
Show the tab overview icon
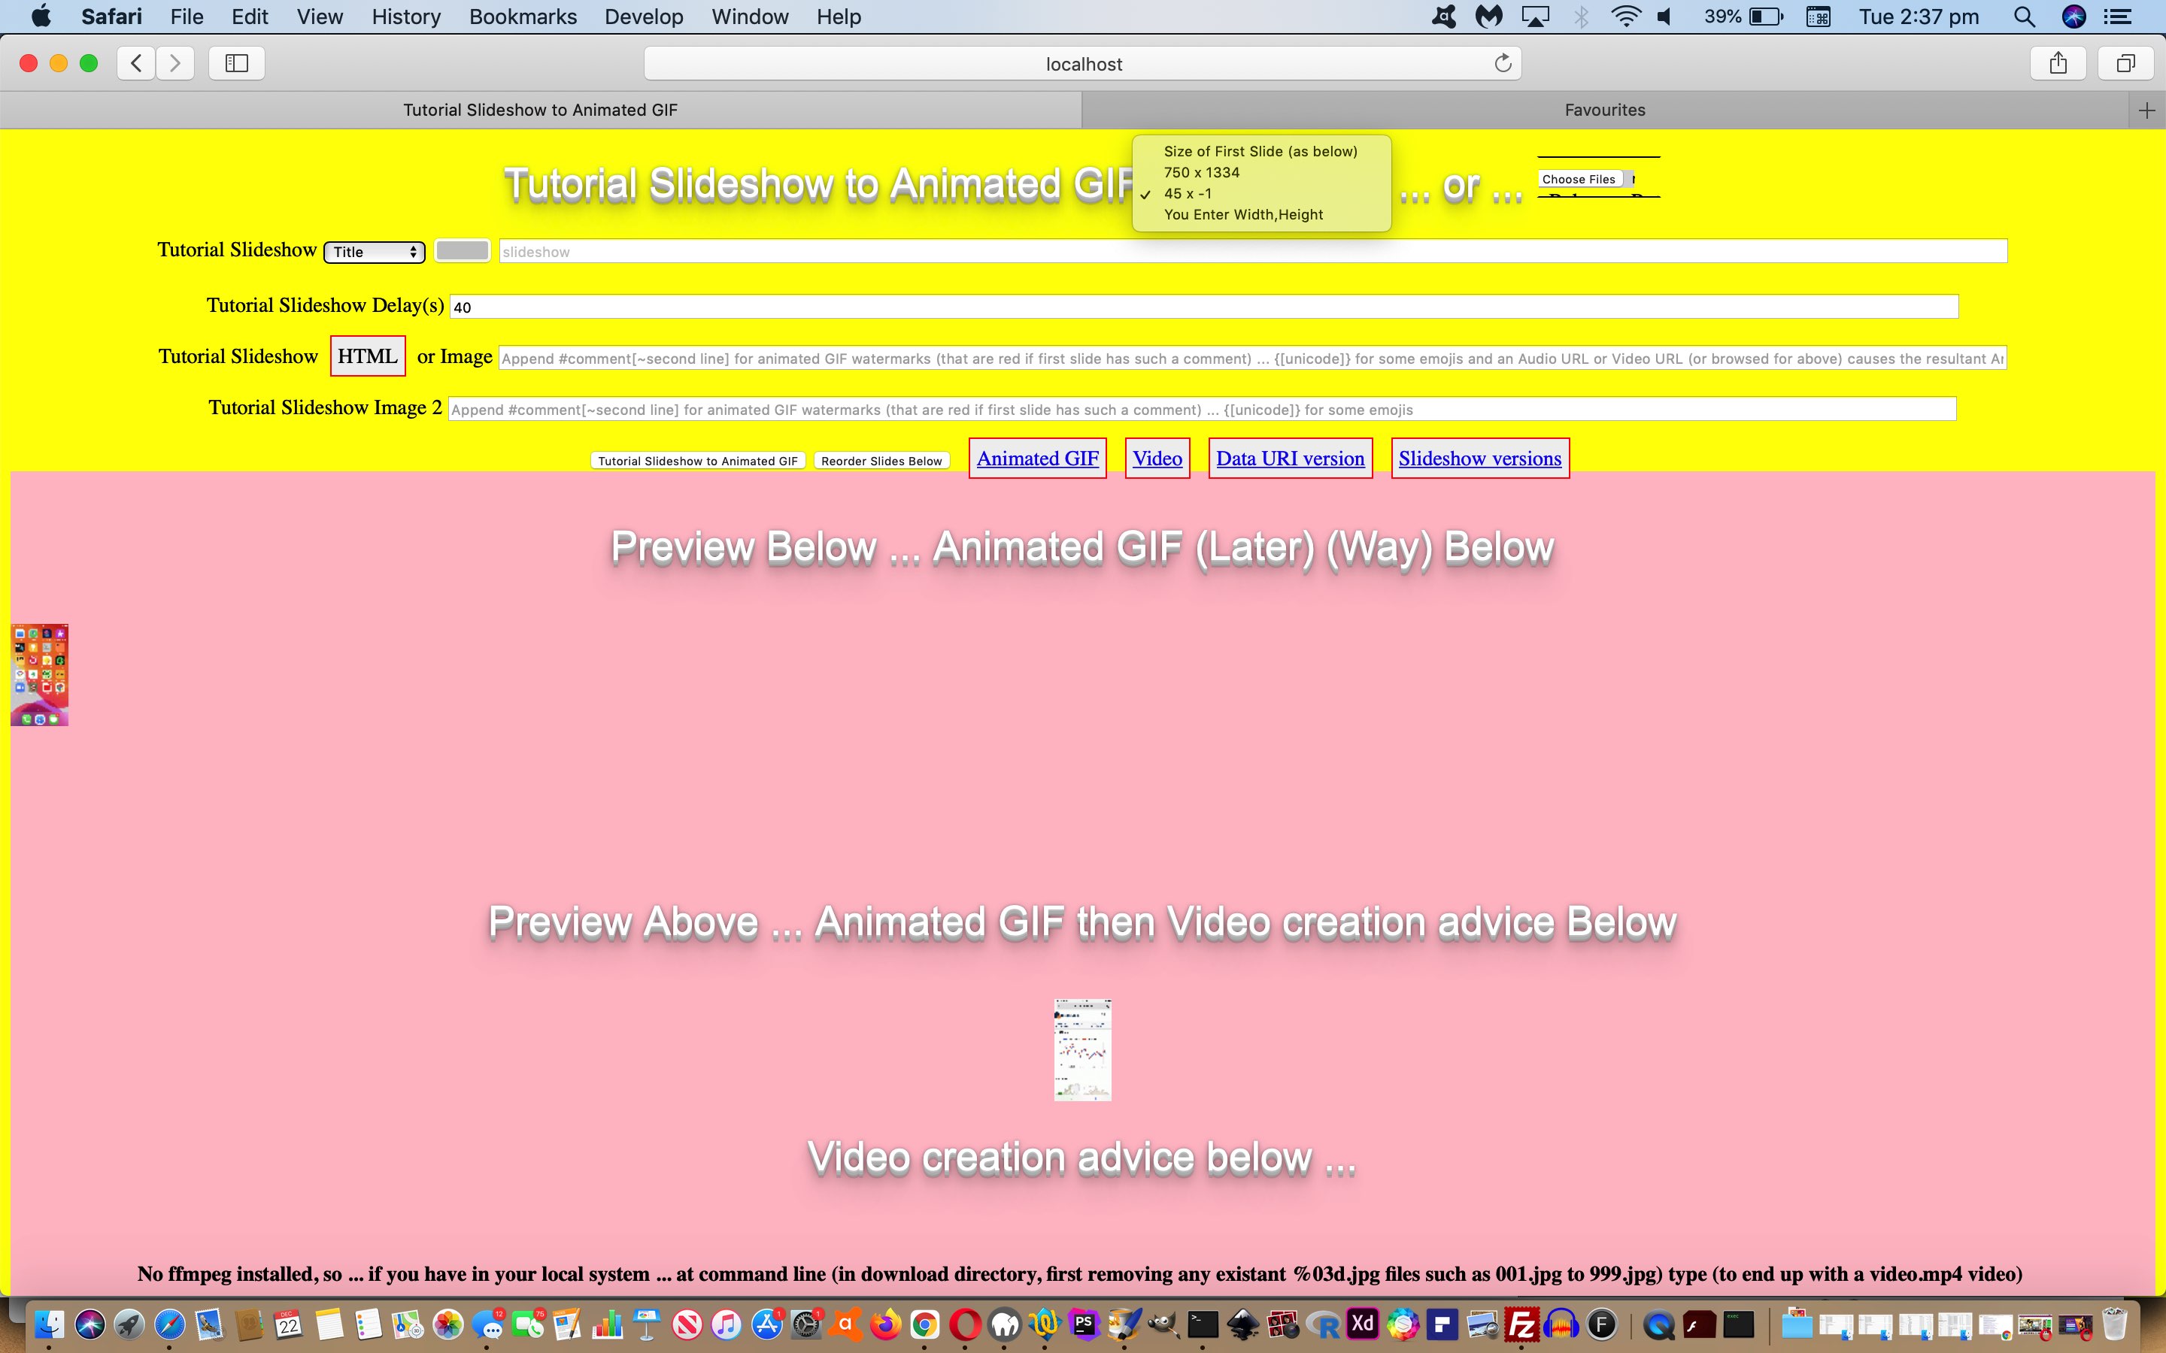point(2125,64)
